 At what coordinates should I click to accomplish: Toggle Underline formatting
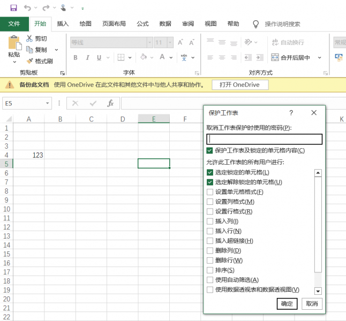pos(99,58)
